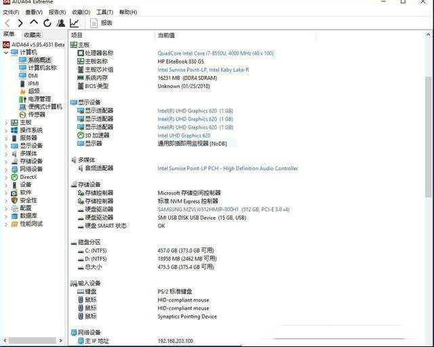Select the 通用即插即用监视器 [NoDB] value

[x=192, y=144]
